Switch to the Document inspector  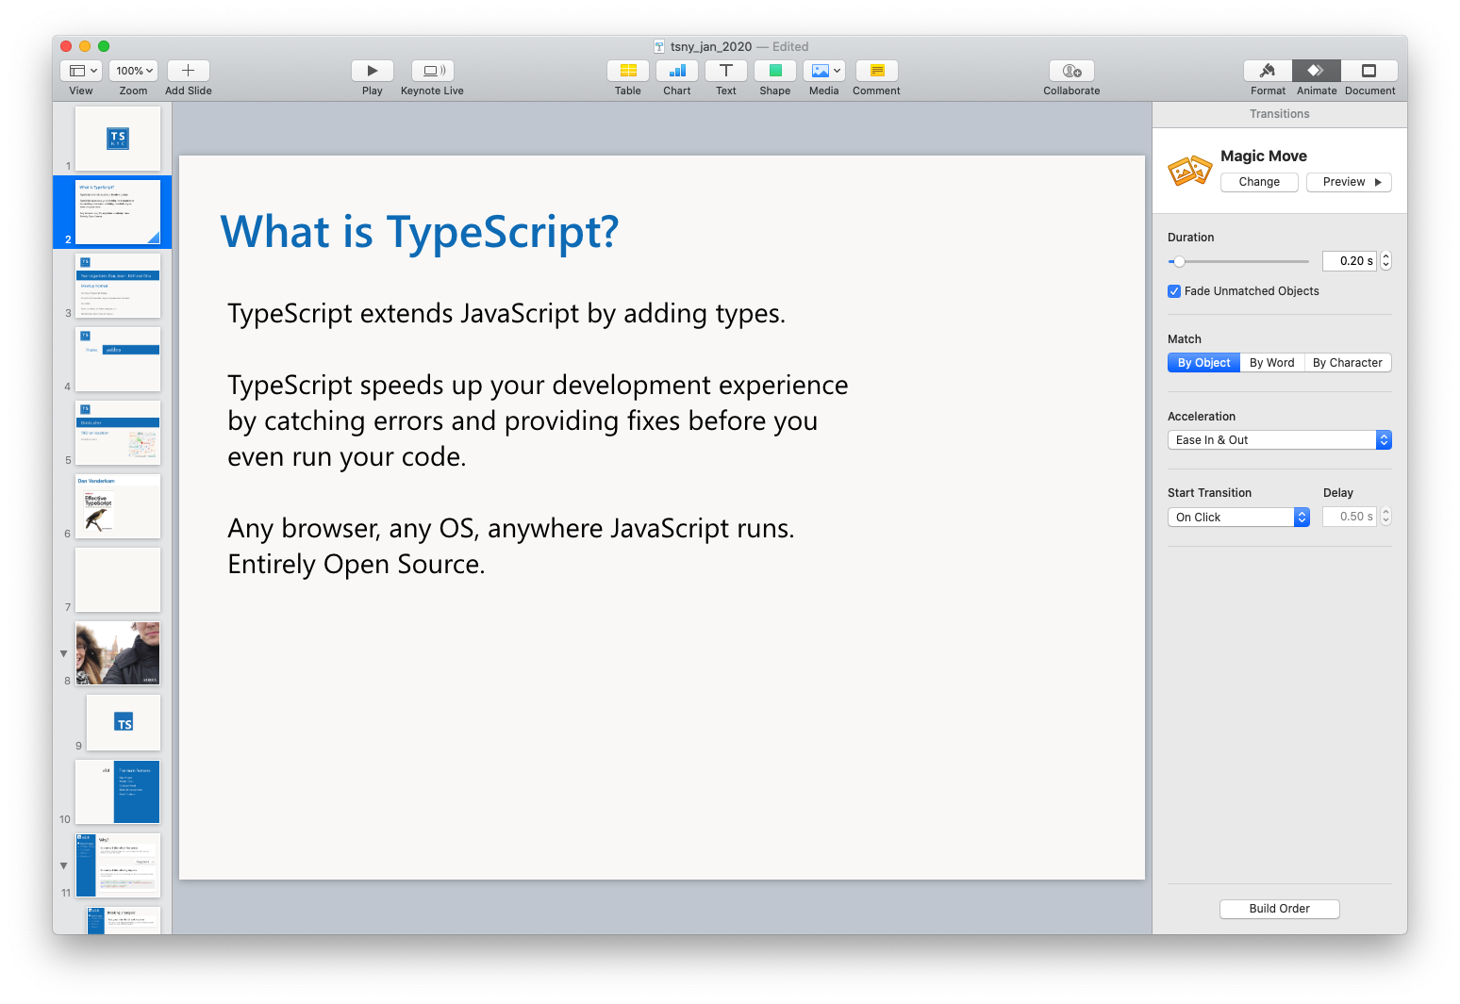pos(1369,71)
